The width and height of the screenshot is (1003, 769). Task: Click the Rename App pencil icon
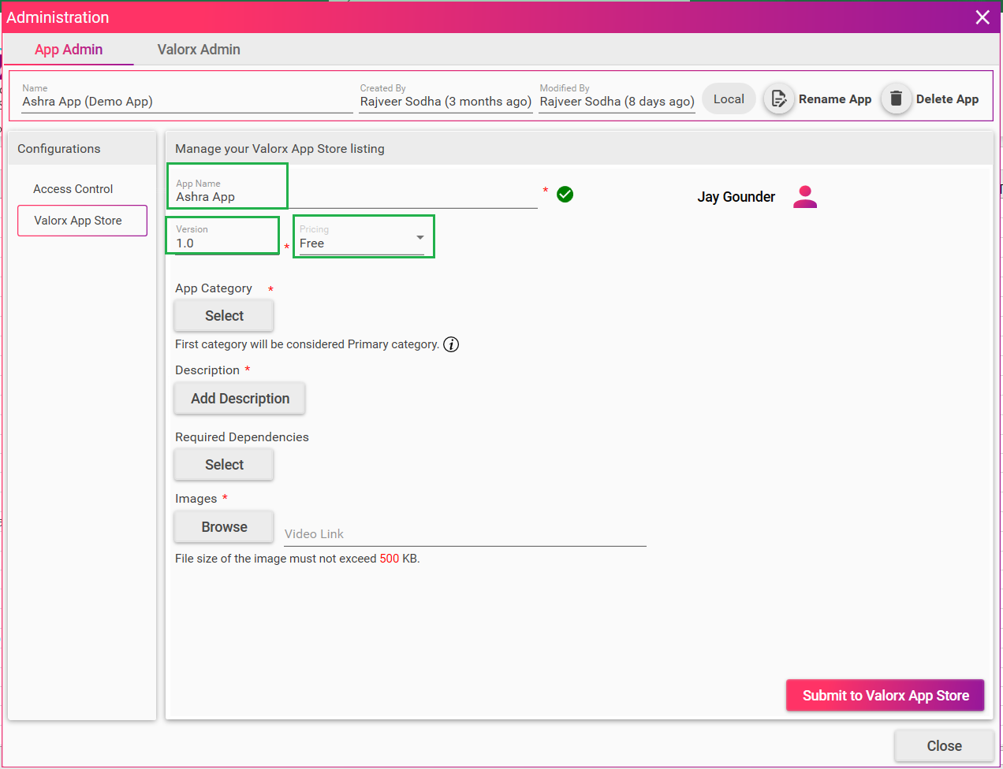[x=778, y=98]
